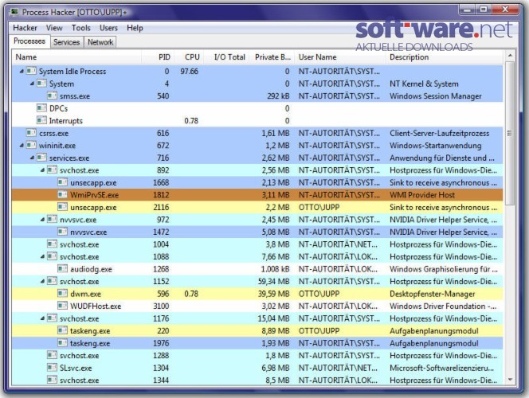Click the System process row icon

click(42, 84)
